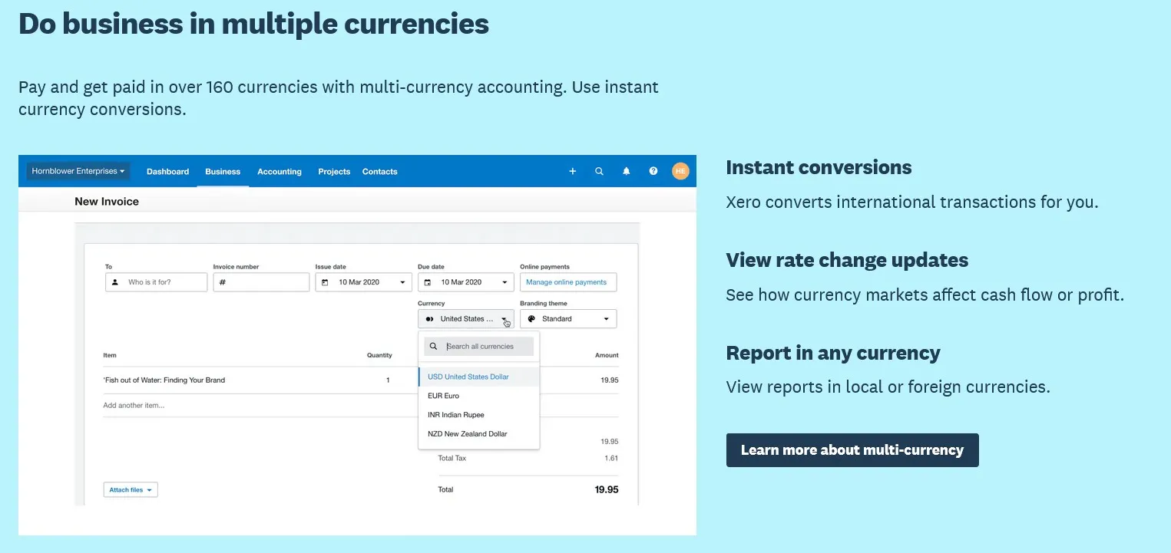Click Report in any currency heading

coord(833,353)
